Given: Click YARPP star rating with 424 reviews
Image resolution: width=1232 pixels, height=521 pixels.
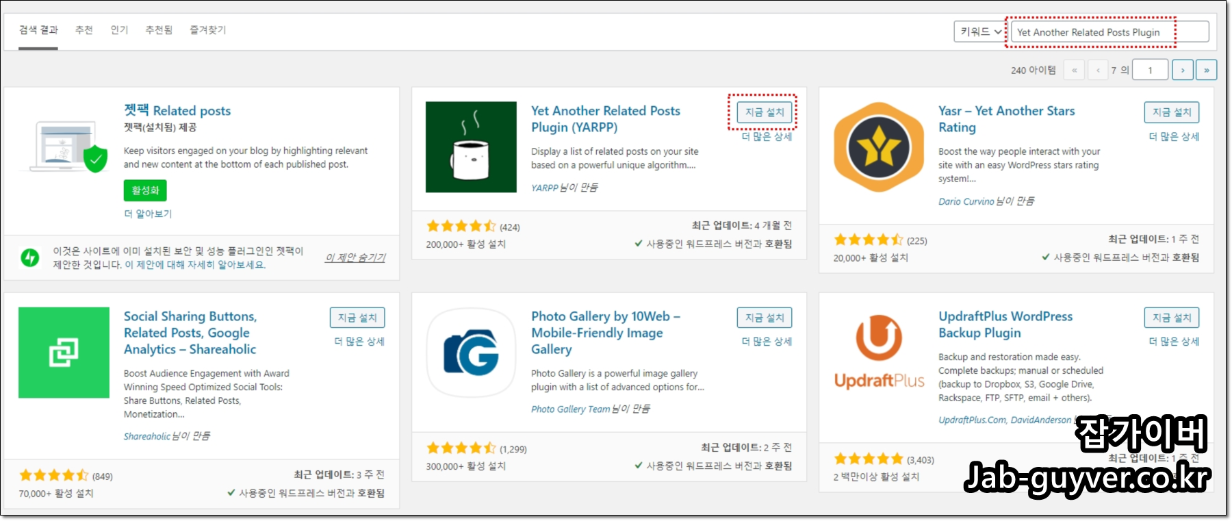Looking at the screenshot, I should pyautogui.click(x=461, y=226).
